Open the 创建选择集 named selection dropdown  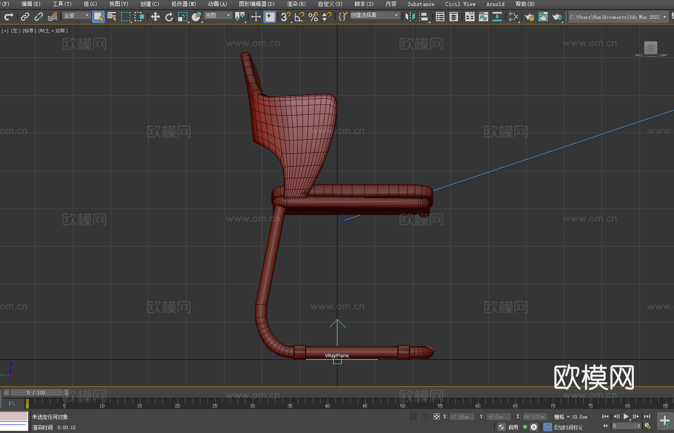(375, 15)
